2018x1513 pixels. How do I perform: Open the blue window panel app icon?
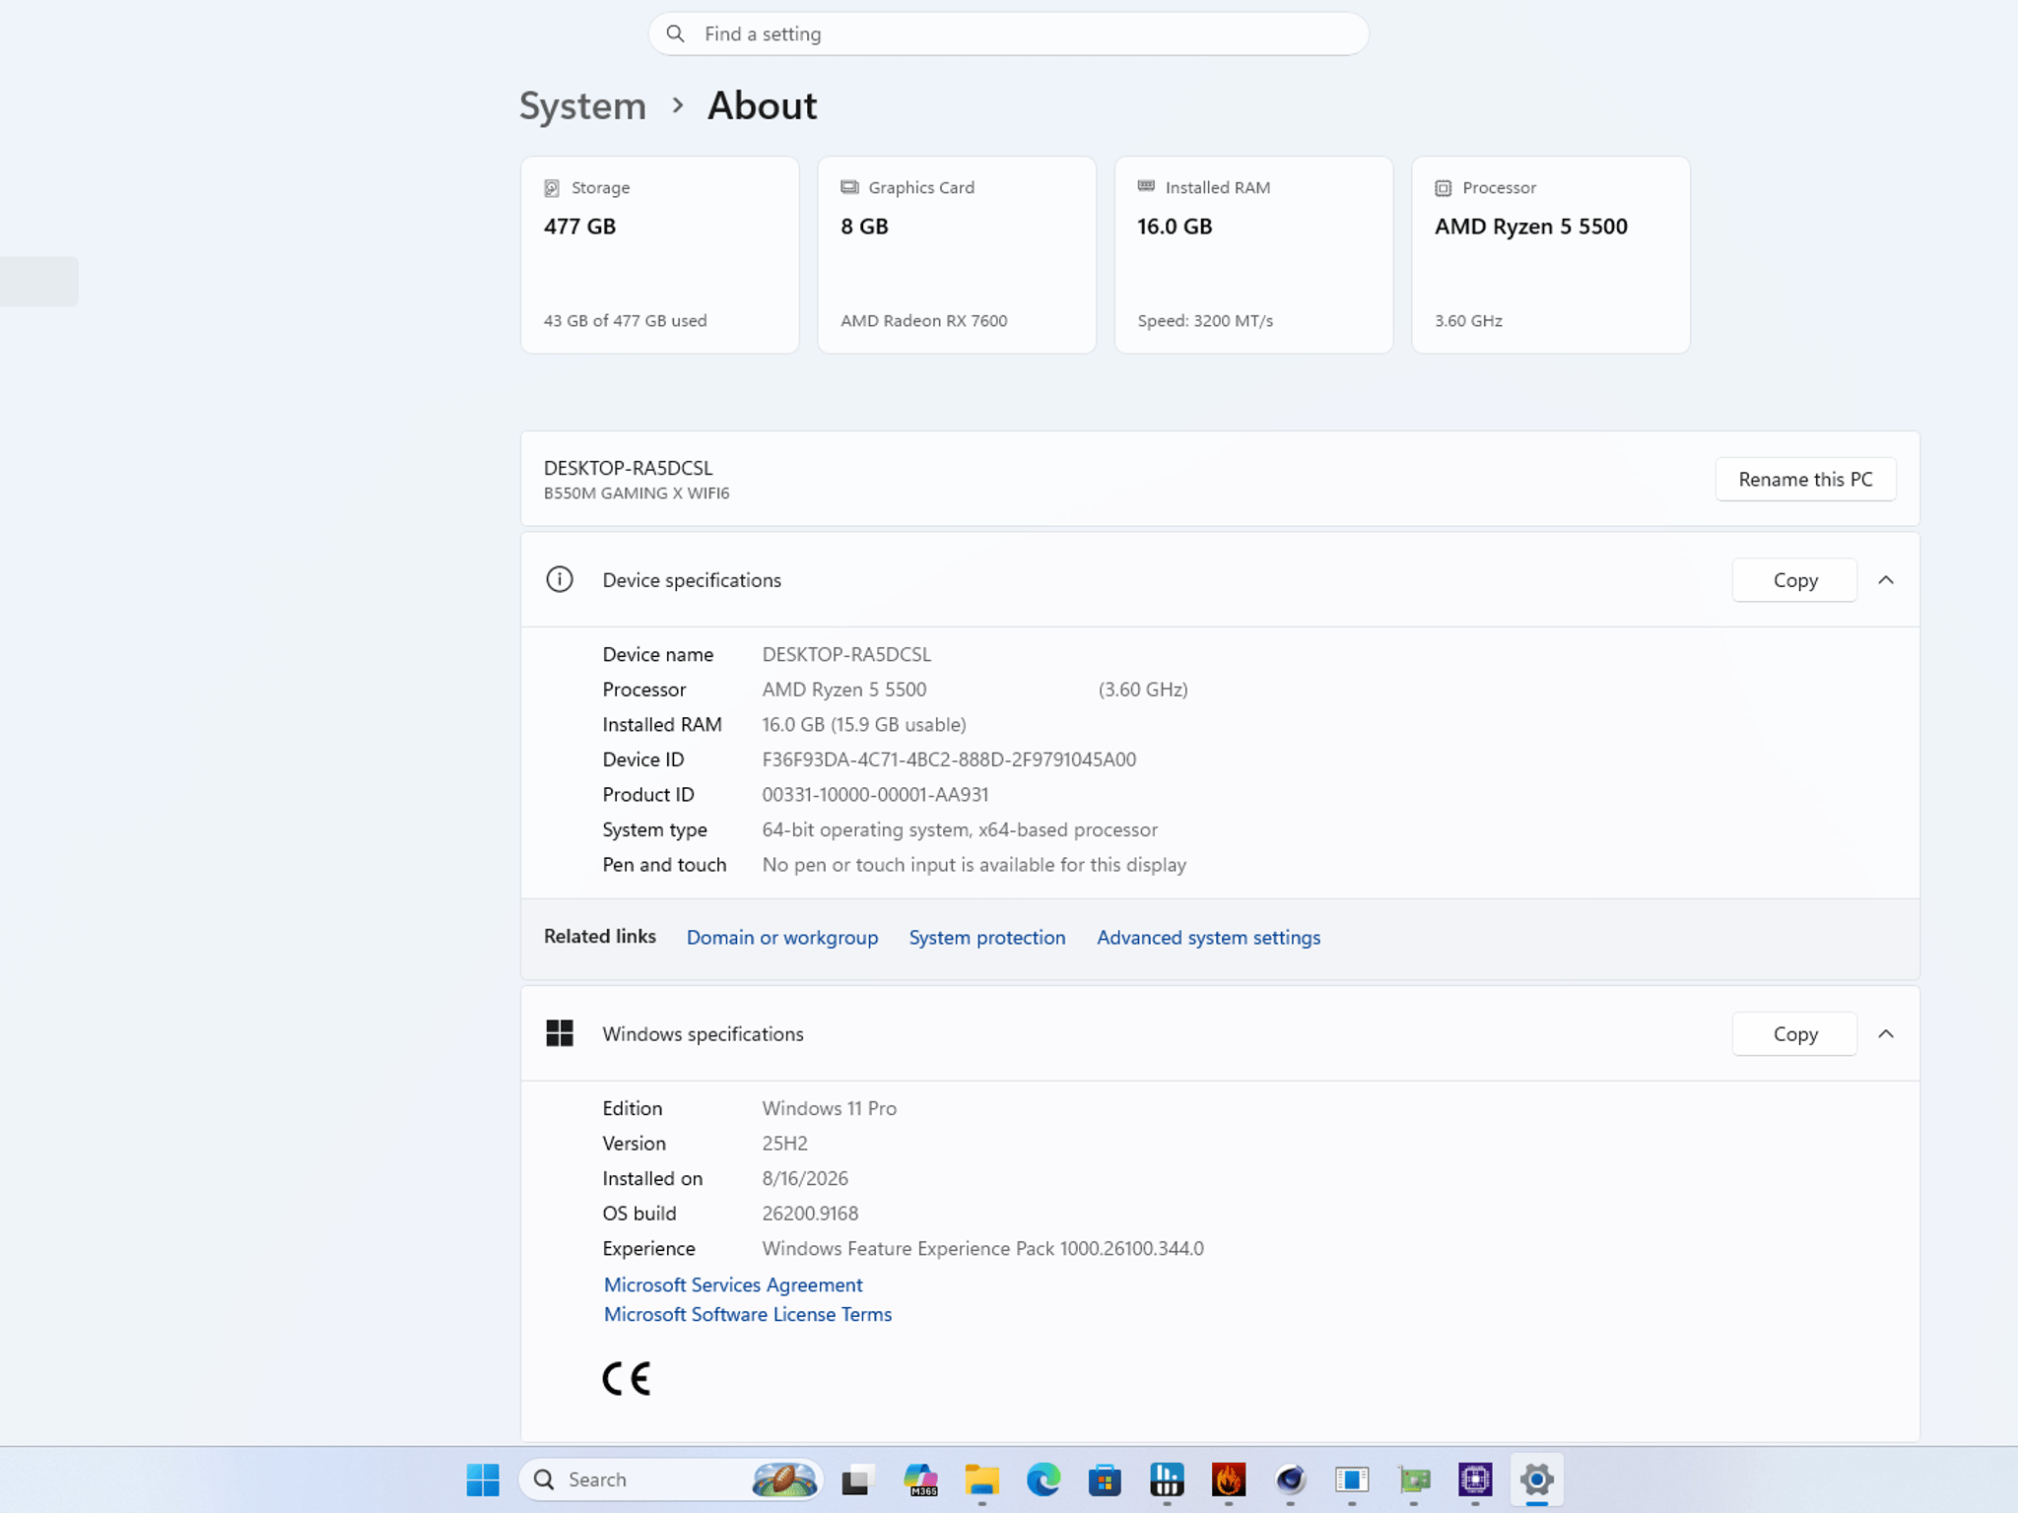[x=1352, y=1480]
